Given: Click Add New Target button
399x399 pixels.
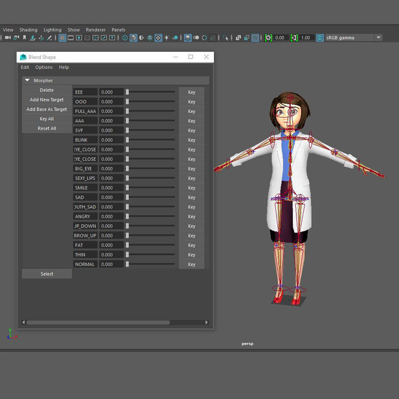Looking at the screenshot, I should pos(47,99).
